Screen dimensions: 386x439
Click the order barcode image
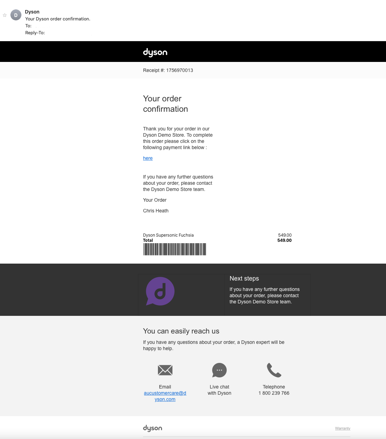pyautogui.click(x=175, y=249)
